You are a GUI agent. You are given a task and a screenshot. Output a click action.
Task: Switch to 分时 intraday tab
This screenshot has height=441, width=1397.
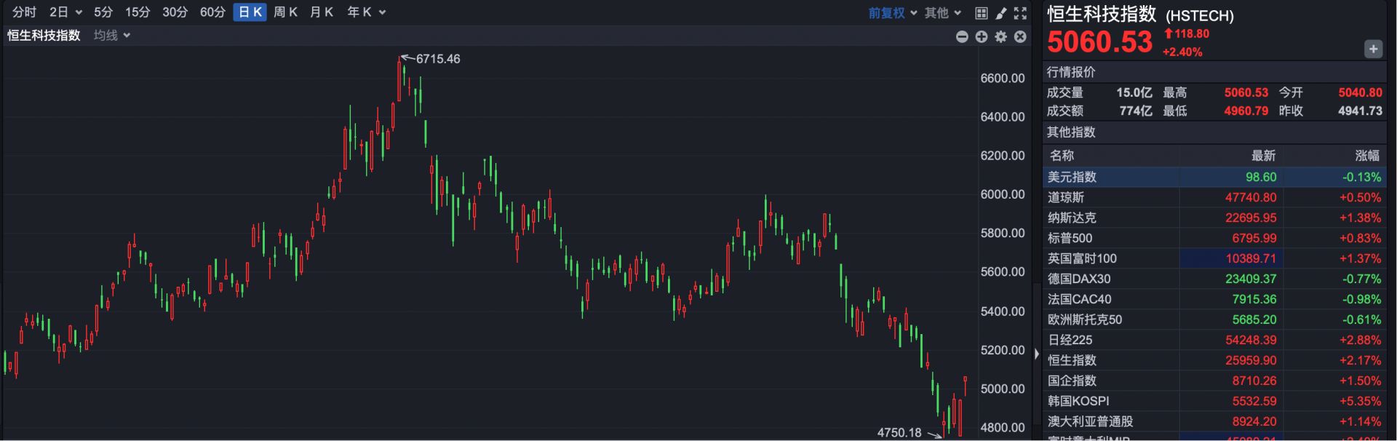(x=24, y=12)
